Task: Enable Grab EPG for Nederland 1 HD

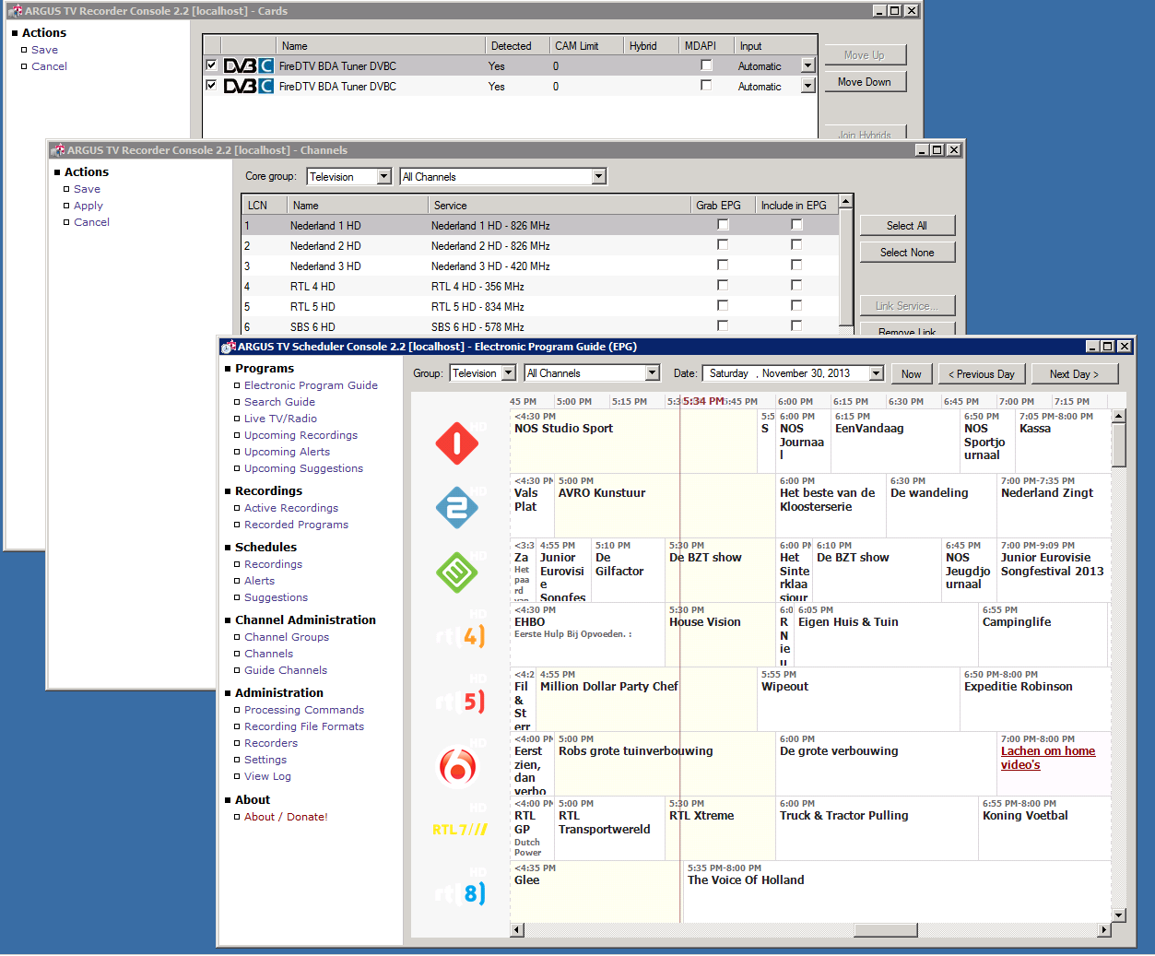Action: (723, 225)
